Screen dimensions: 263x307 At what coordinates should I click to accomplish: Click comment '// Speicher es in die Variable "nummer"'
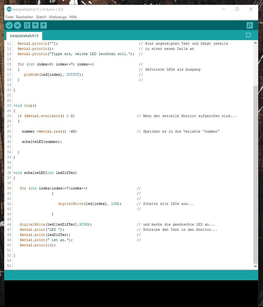pos(178,131)
